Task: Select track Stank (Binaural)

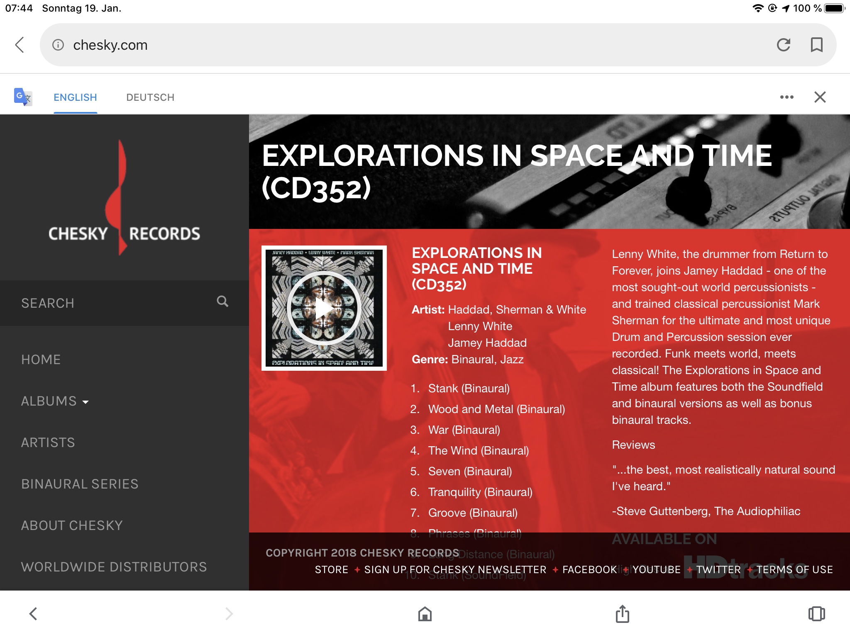Action: click(469, 389)
